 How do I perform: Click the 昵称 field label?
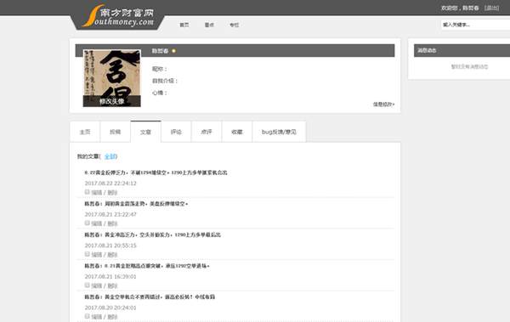pyautogui.click(x=160, y=69)
